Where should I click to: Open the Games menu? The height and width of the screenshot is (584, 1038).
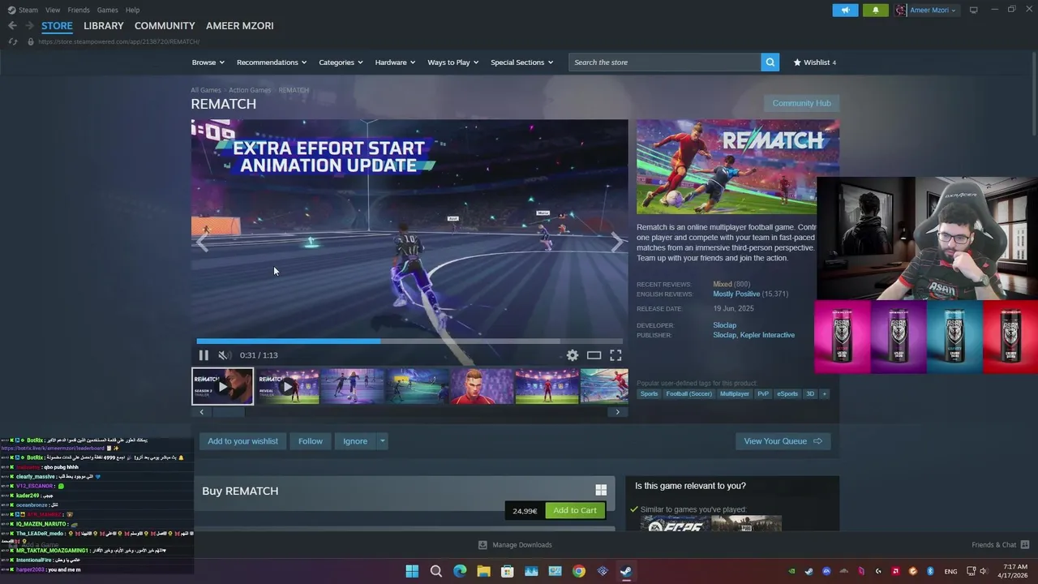[107, 10]
